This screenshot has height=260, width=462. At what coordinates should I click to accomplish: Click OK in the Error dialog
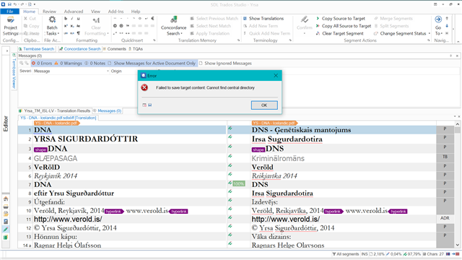click(264, 105)
